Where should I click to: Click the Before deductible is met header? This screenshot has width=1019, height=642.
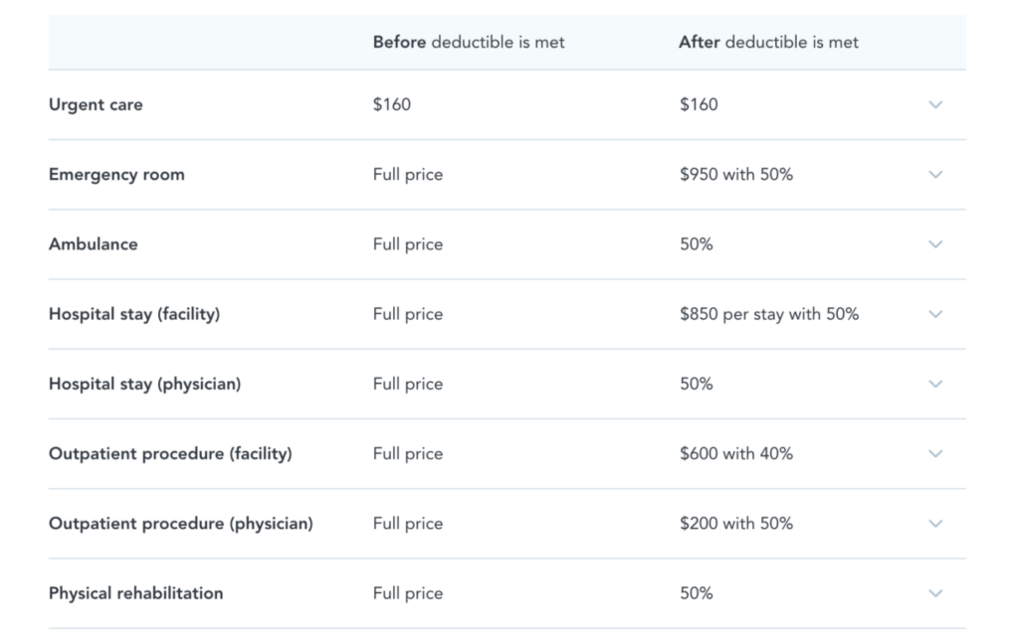tap(469, 42)
